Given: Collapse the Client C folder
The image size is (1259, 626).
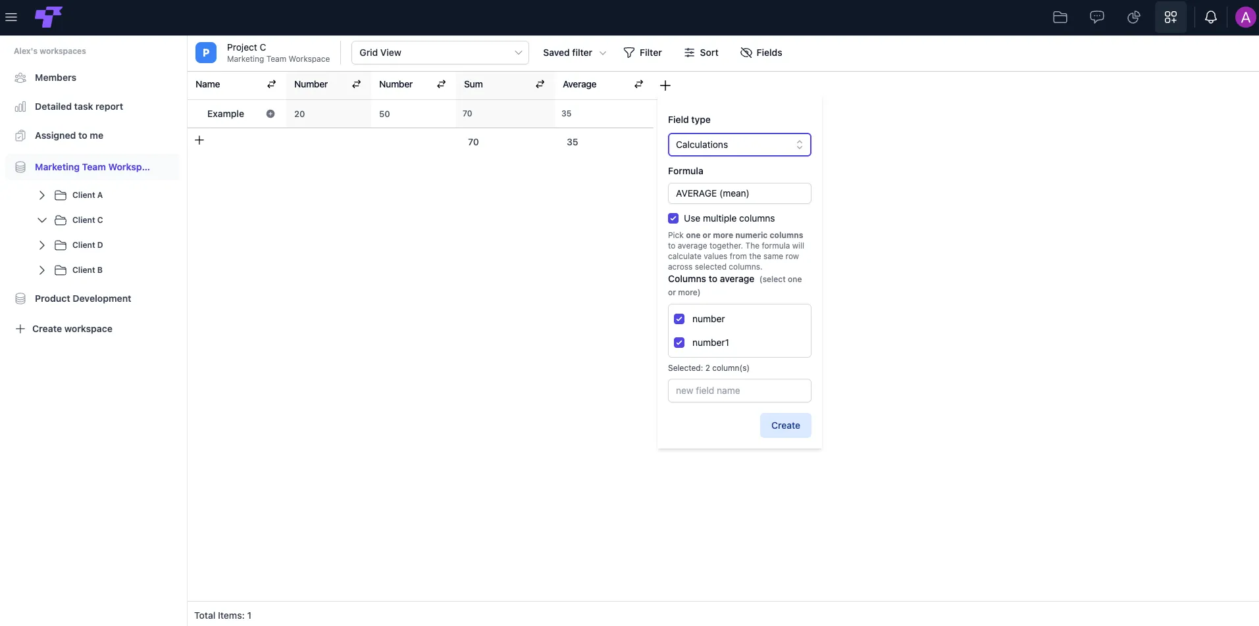Looking at the screenshot, I should (42, 220).
